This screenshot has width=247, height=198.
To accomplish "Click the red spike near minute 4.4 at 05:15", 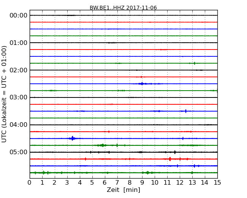I will pyautogui.click(x=85, y=159).
